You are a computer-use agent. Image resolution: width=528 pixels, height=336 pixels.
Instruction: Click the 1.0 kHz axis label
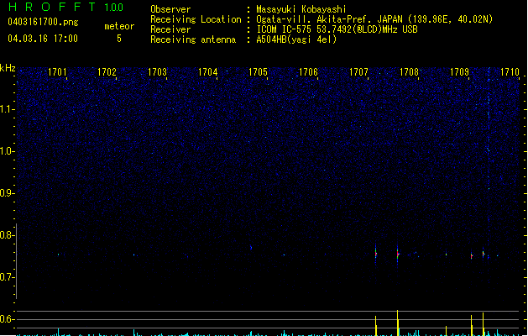click(7, 151)
